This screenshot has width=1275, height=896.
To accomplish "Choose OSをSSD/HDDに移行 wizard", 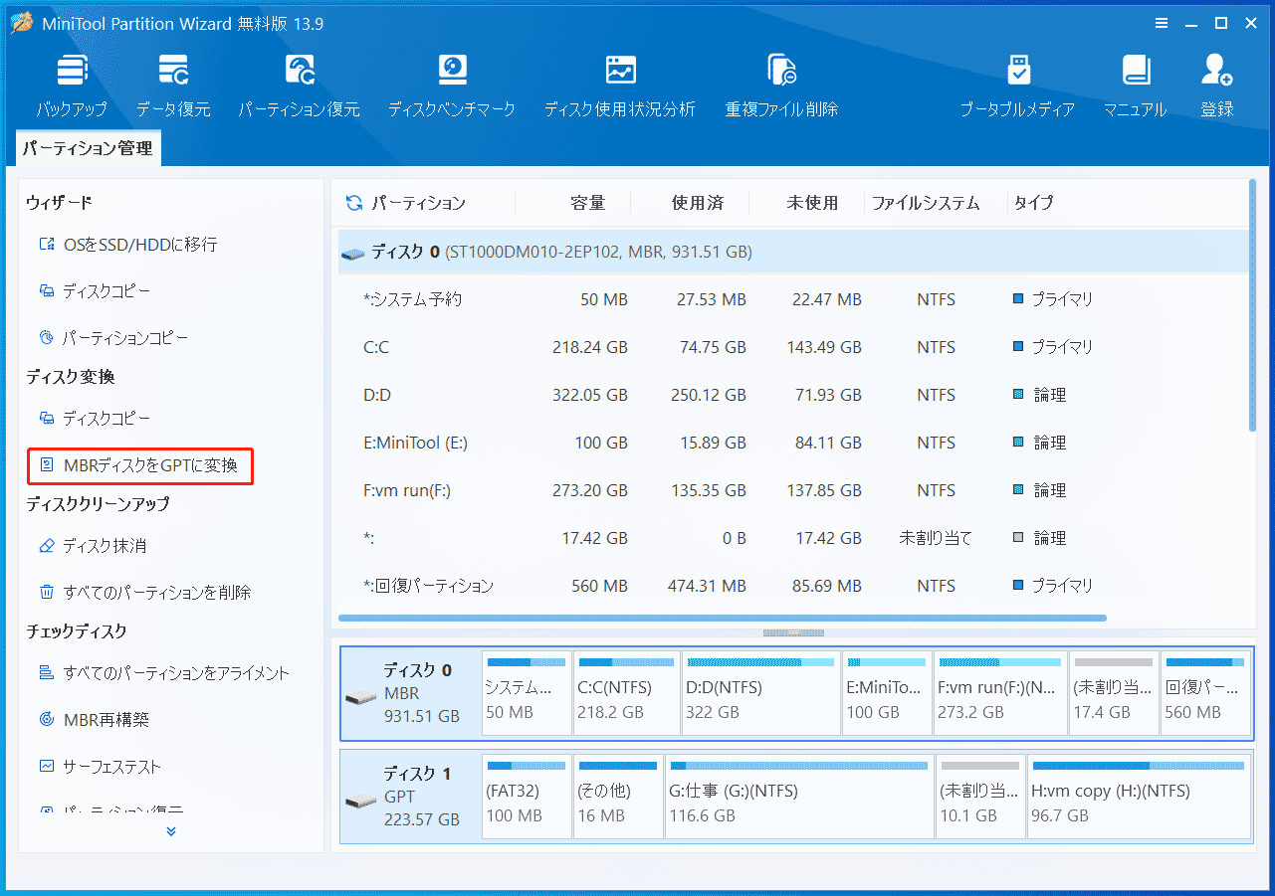I will [127, 245].
